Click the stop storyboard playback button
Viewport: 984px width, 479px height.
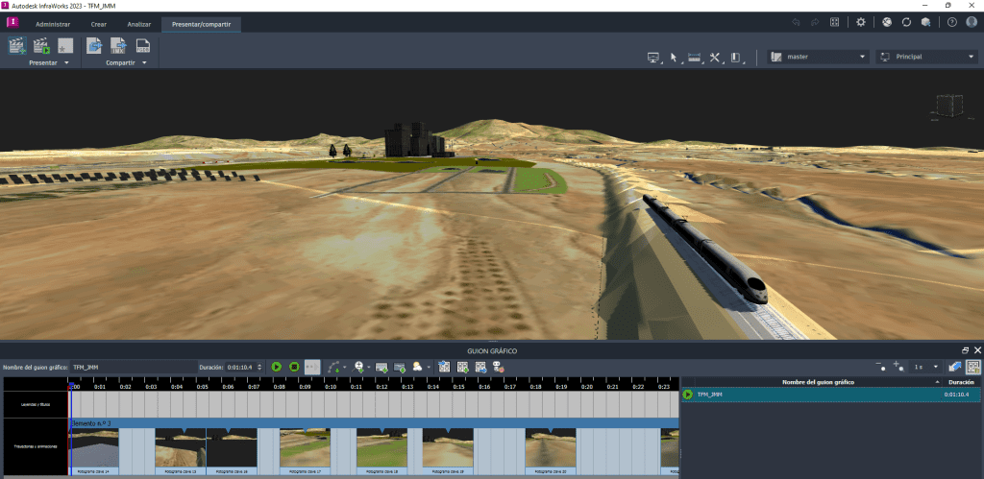pyautogui.click(x=294, y=367)
